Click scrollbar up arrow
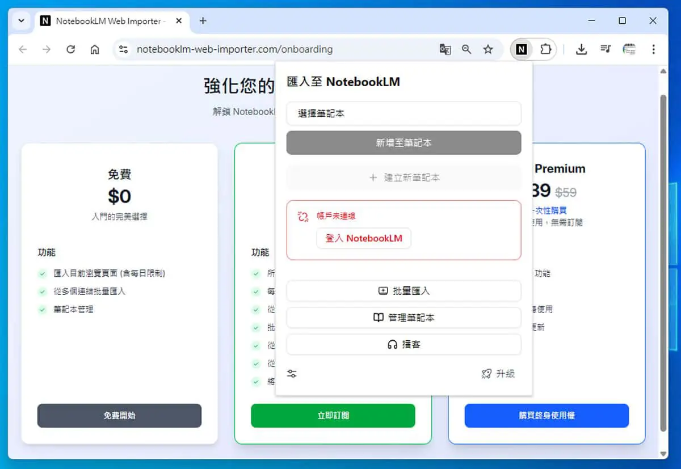The height and width of the screenshot is (469, 681). pos(663,70)
